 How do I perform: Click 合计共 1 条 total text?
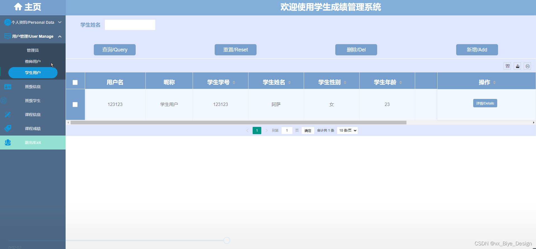[326, 131]
